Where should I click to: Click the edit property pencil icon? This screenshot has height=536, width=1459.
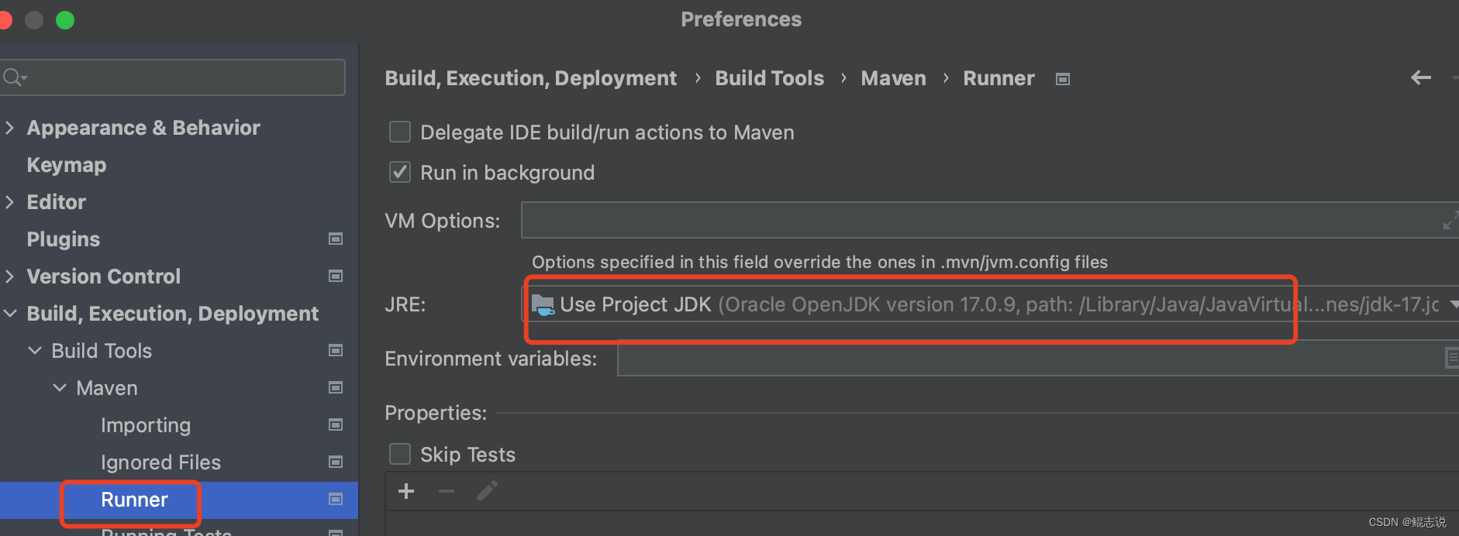pyautogui.click(x=488, y=491)
